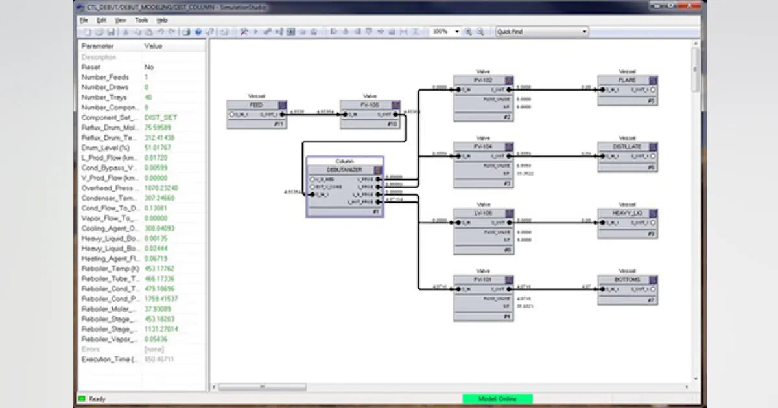This screenshot has width=778, height=408.
Task: Click the Save floppy disk icon
Action: click(111, 32)
